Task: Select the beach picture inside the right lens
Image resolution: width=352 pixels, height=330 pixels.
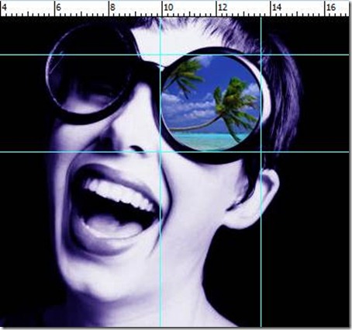Action: point(211,103)
